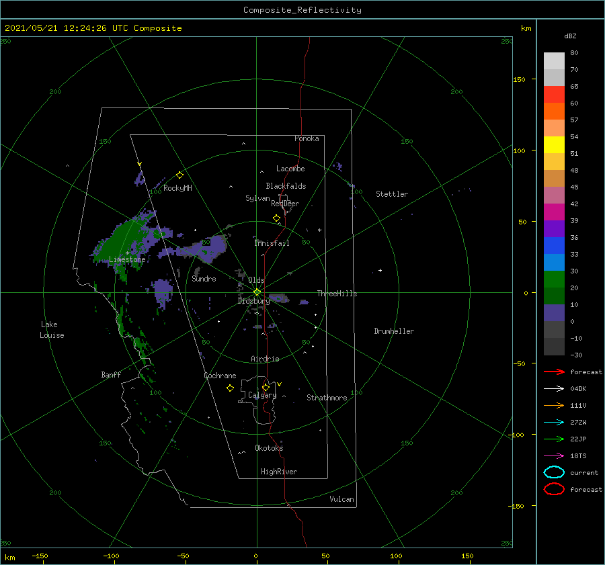Click the Innisfail label
The width and height of the screenshot is (605, 565).
pos(272,243)
